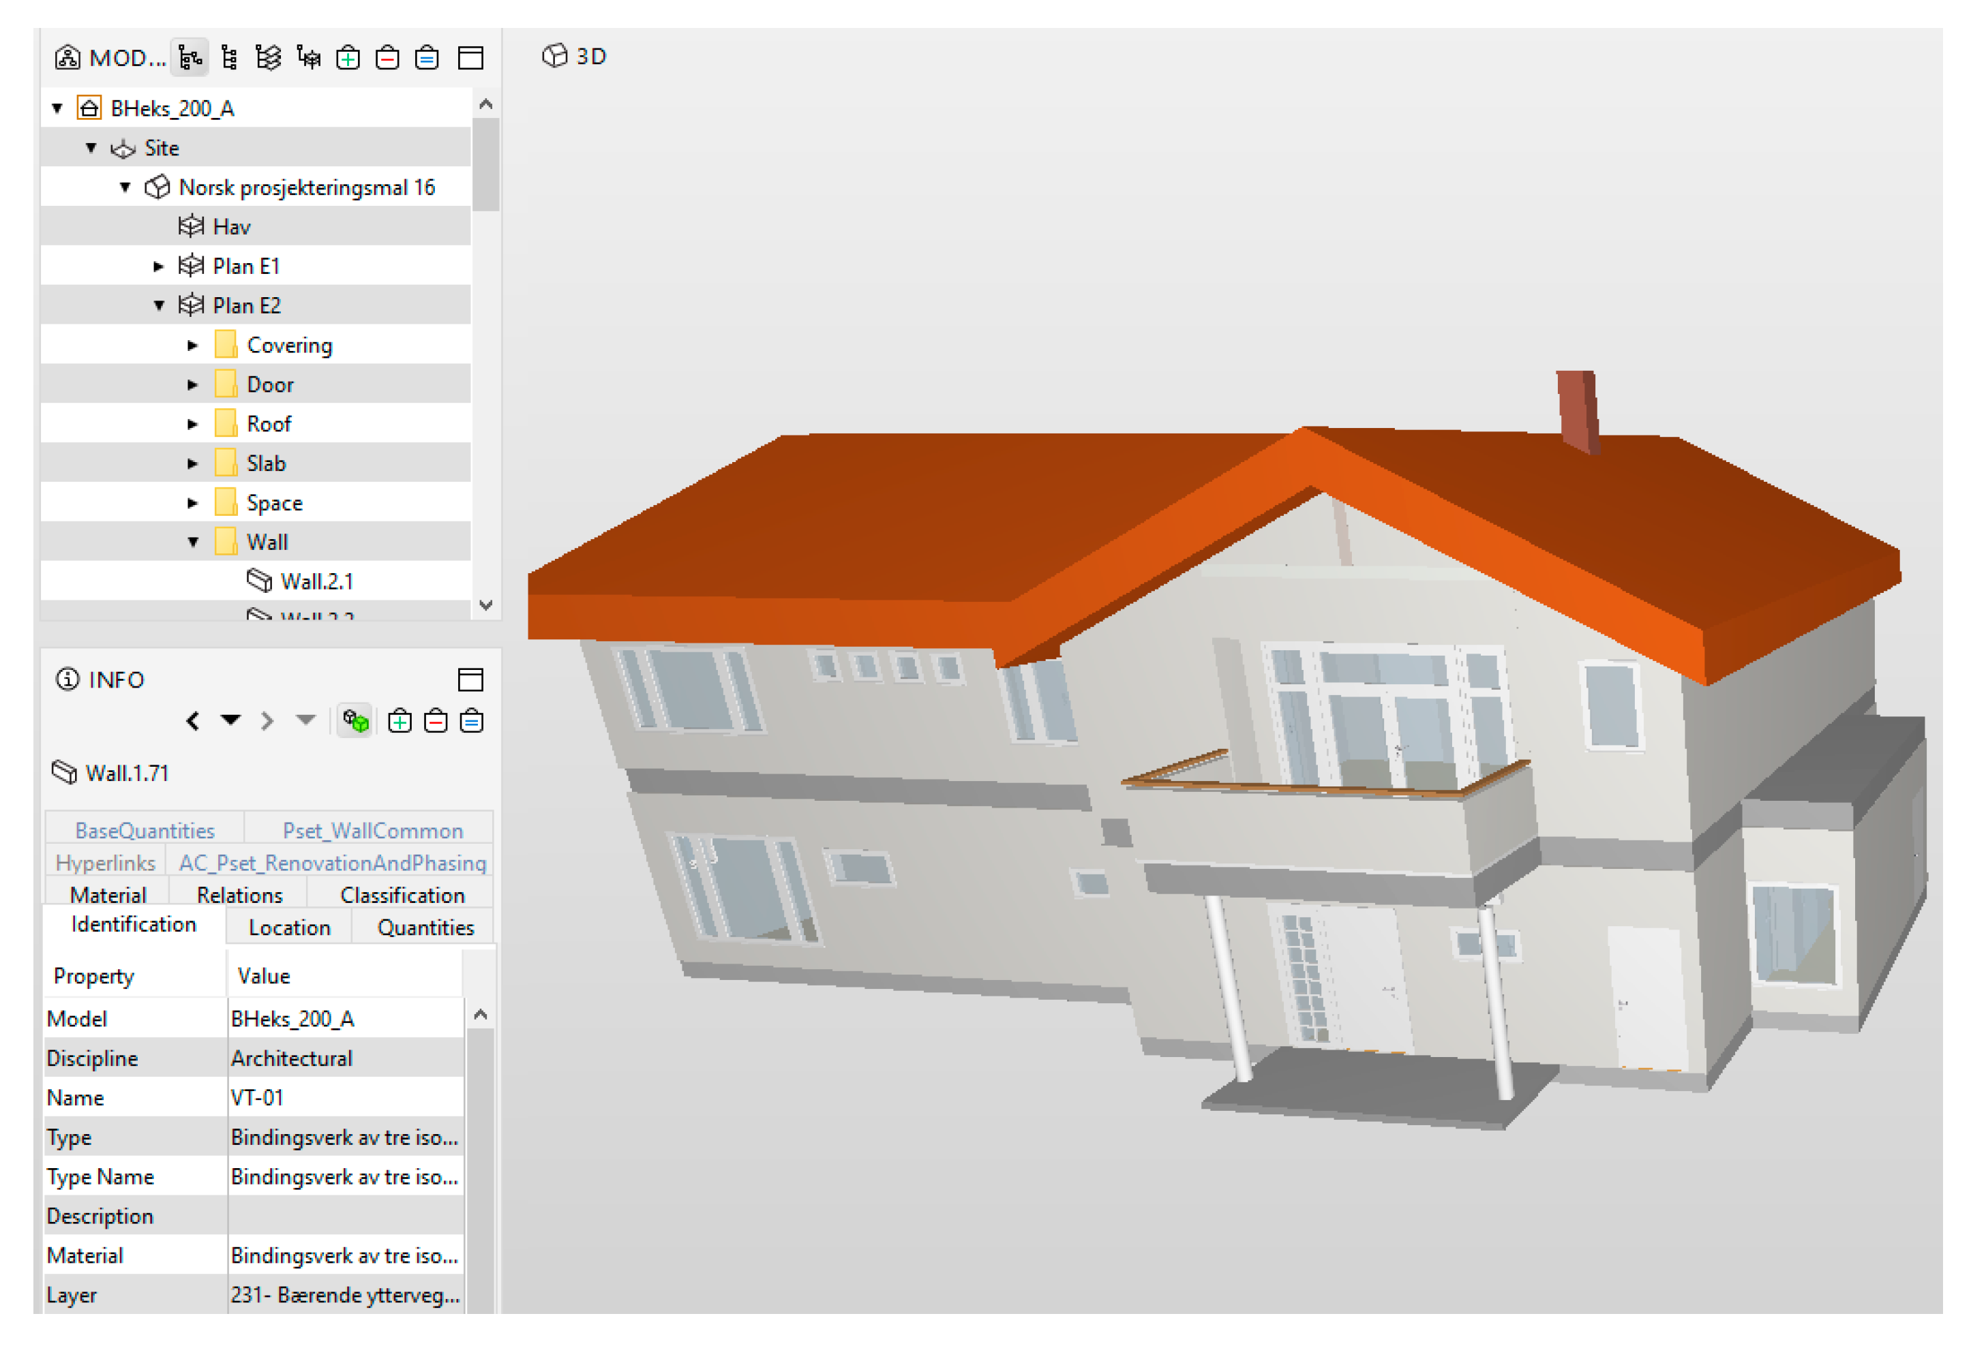Open the Pset_WallCommon tab
This screenshot has width=1971, height=1346.
pos(372,831)
